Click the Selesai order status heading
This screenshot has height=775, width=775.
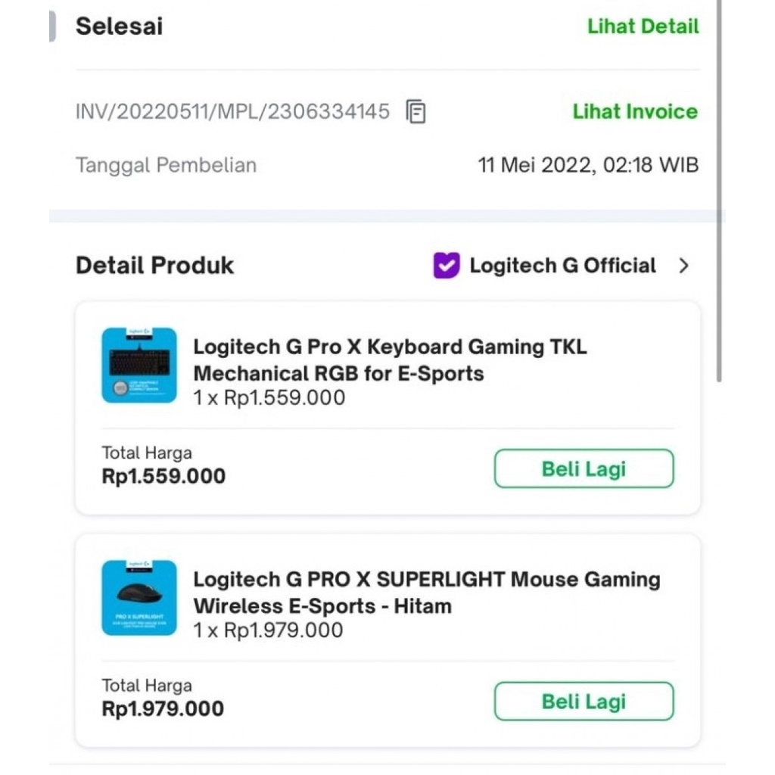[119, 26]
